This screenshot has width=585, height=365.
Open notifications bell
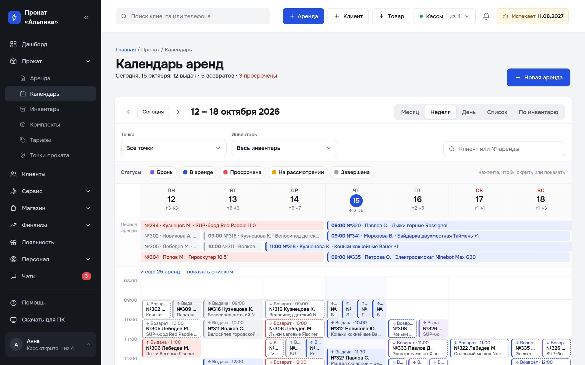pyautogui.click(x=486, y=16)
